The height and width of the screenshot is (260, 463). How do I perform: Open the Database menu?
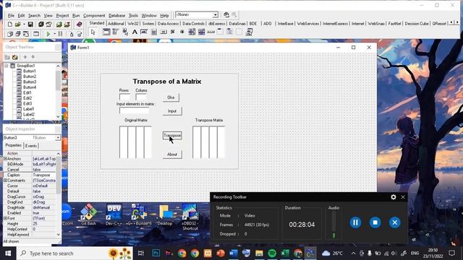(116, 15)
